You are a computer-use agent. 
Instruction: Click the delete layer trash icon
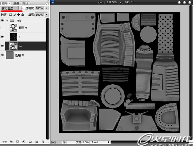(43, 141)
